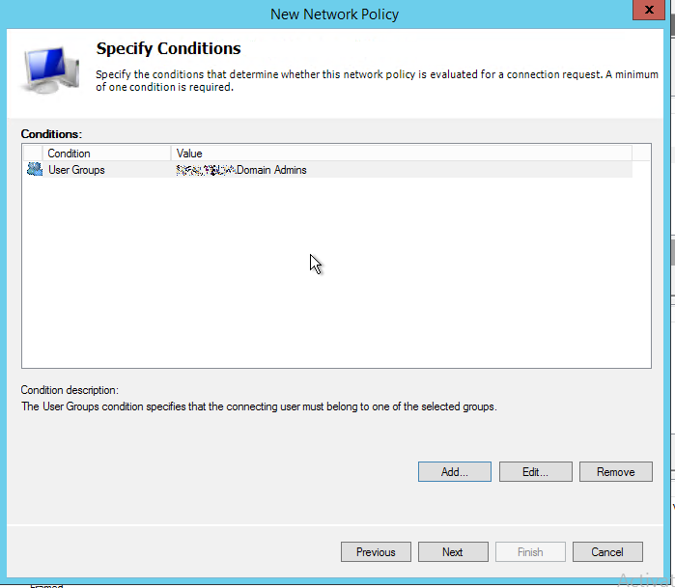This screenshot has height=588, width=675.
Task: Remove the selected condition
Action: pyautogui.click(x=615, y=472)
